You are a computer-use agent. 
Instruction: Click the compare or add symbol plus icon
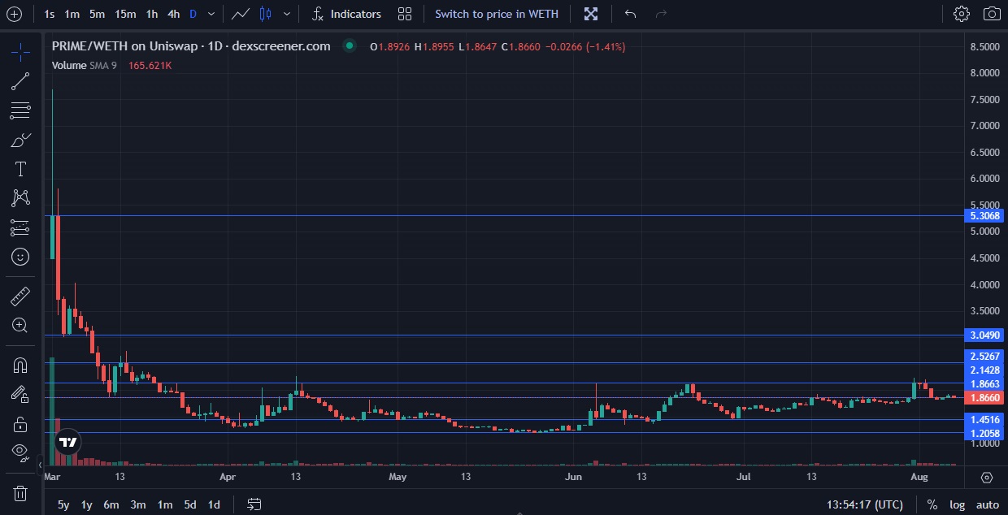tap(14, 14)
